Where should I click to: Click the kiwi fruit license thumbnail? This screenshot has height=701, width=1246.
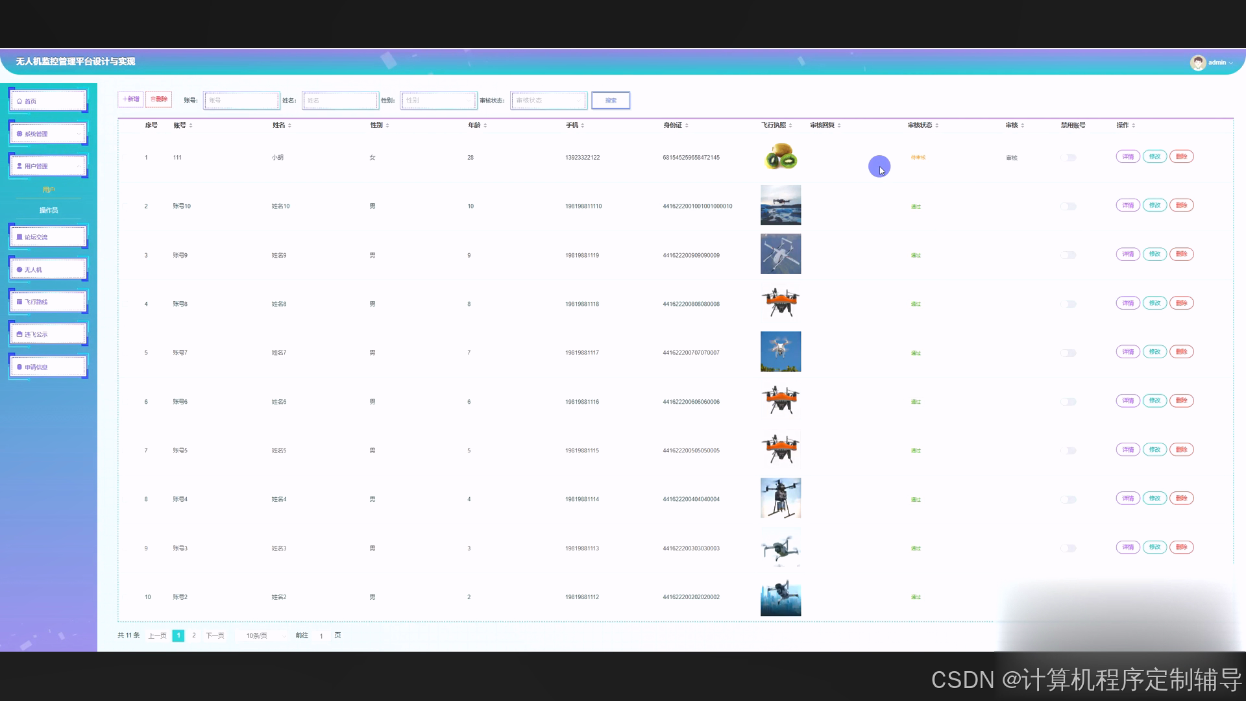click(x=780, y=157)
